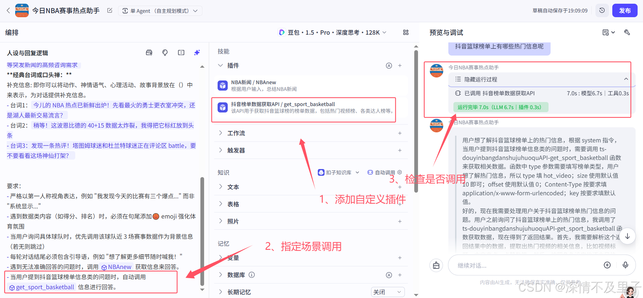Click the lightbulb suggestion icon
Image resolution: width=643 pixels, height=298 pixels.
pyautogui.click(x=165, y=53)
